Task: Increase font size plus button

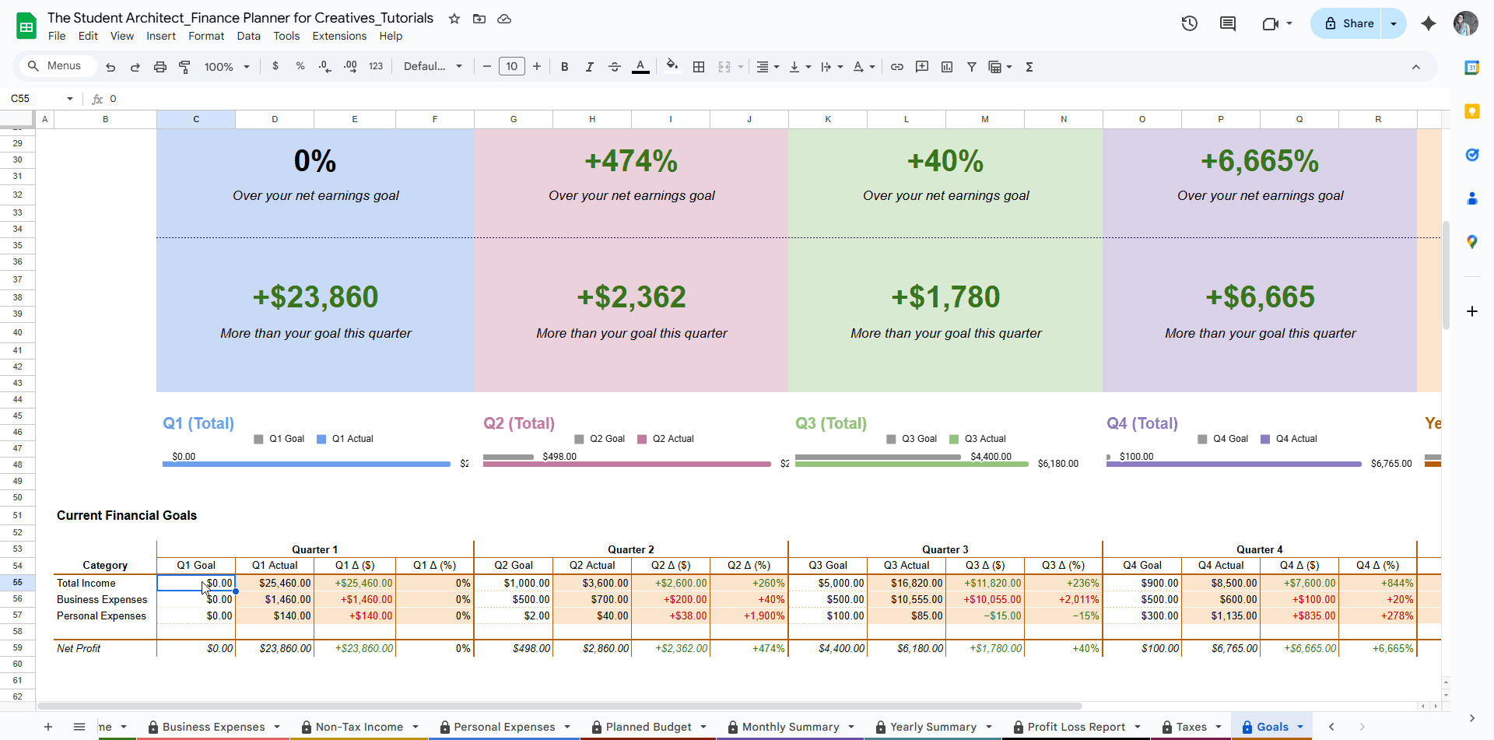Action: [x=537, y=67]
